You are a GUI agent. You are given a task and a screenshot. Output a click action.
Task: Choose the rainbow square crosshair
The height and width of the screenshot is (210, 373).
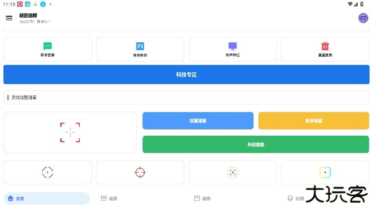[325, 173]
